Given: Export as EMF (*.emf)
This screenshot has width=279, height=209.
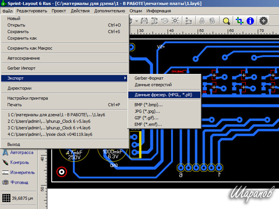Looking at the screenshot, I should coord(164,125).
